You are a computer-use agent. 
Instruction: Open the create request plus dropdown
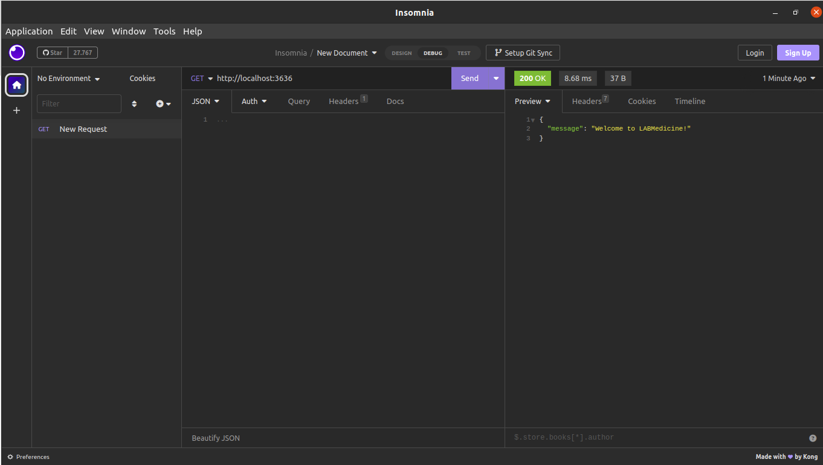163,104
